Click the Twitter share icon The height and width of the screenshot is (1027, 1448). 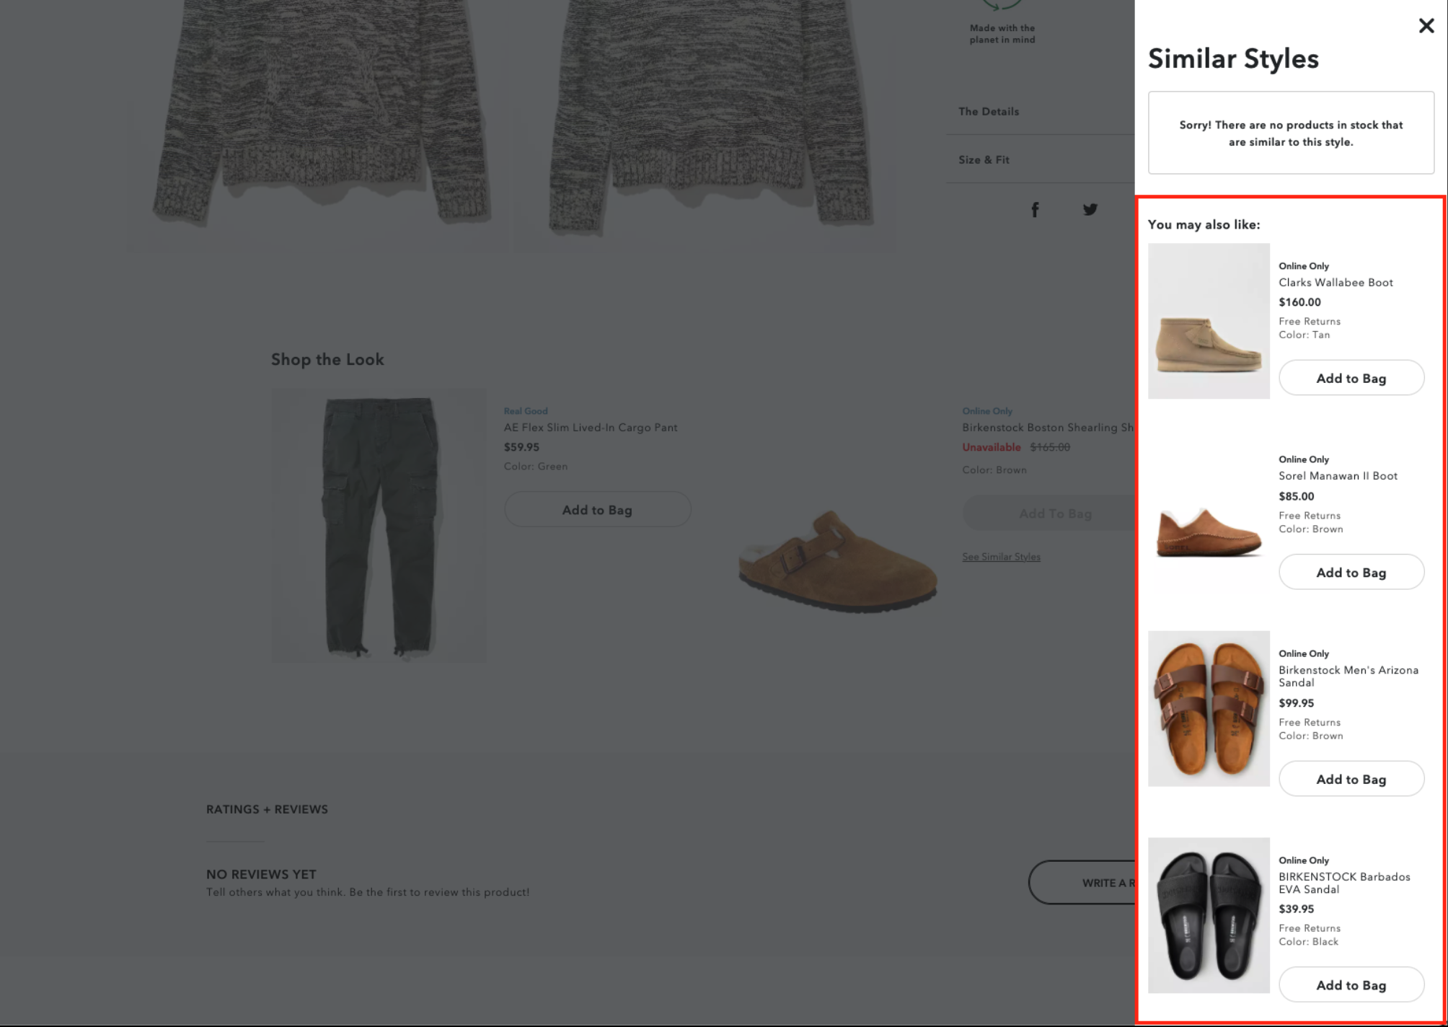pos(1090,210)
